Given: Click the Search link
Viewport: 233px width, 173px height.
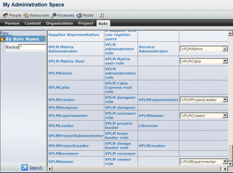Looking at the screenshot, I should tap(36, 167).
